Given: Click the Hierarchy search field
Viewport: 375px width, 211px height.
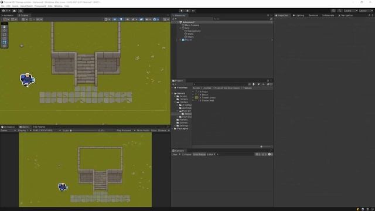Looking at the screenshot, I should pyautogui.click(x=241, y=19).
